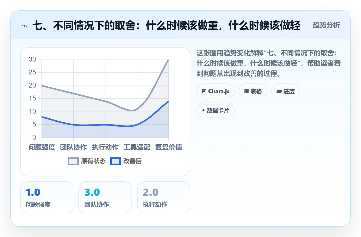Click the bar icon in the 进度 chip
This screenshot has height=237, width=361.
coord(279,92)
